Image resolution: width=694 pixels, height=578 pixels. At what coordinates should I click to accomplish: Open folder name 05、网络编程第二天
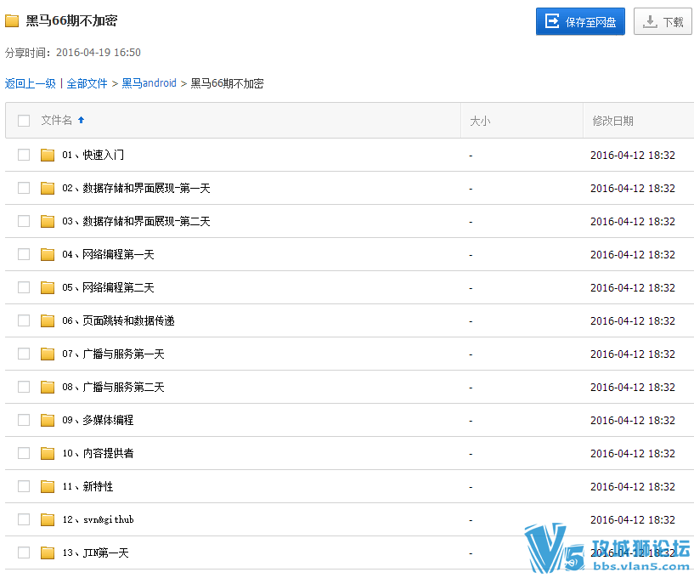tap(108, 288)
